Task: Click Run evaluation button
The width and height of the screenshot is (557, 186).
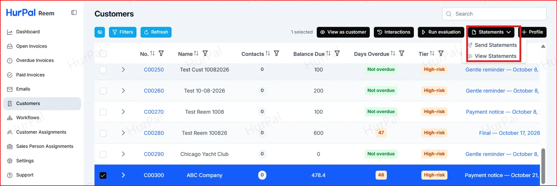Action: [x=441, y=32]
